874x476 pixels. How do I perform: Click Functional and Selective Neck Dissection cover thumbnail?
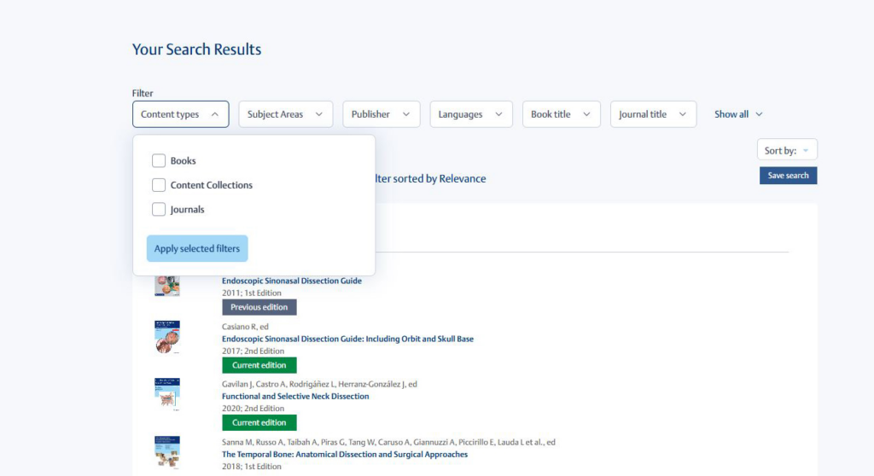click(167, 395)
